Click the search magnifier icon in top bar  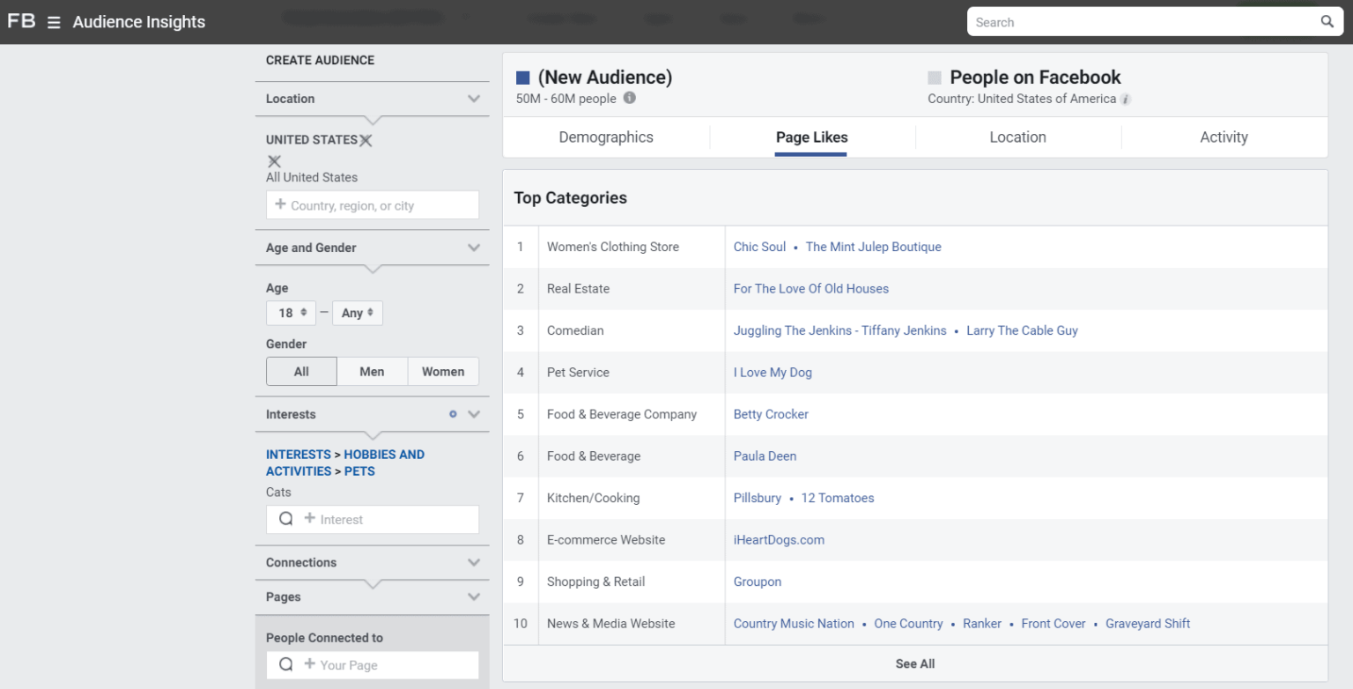[x=1327, y=21]
